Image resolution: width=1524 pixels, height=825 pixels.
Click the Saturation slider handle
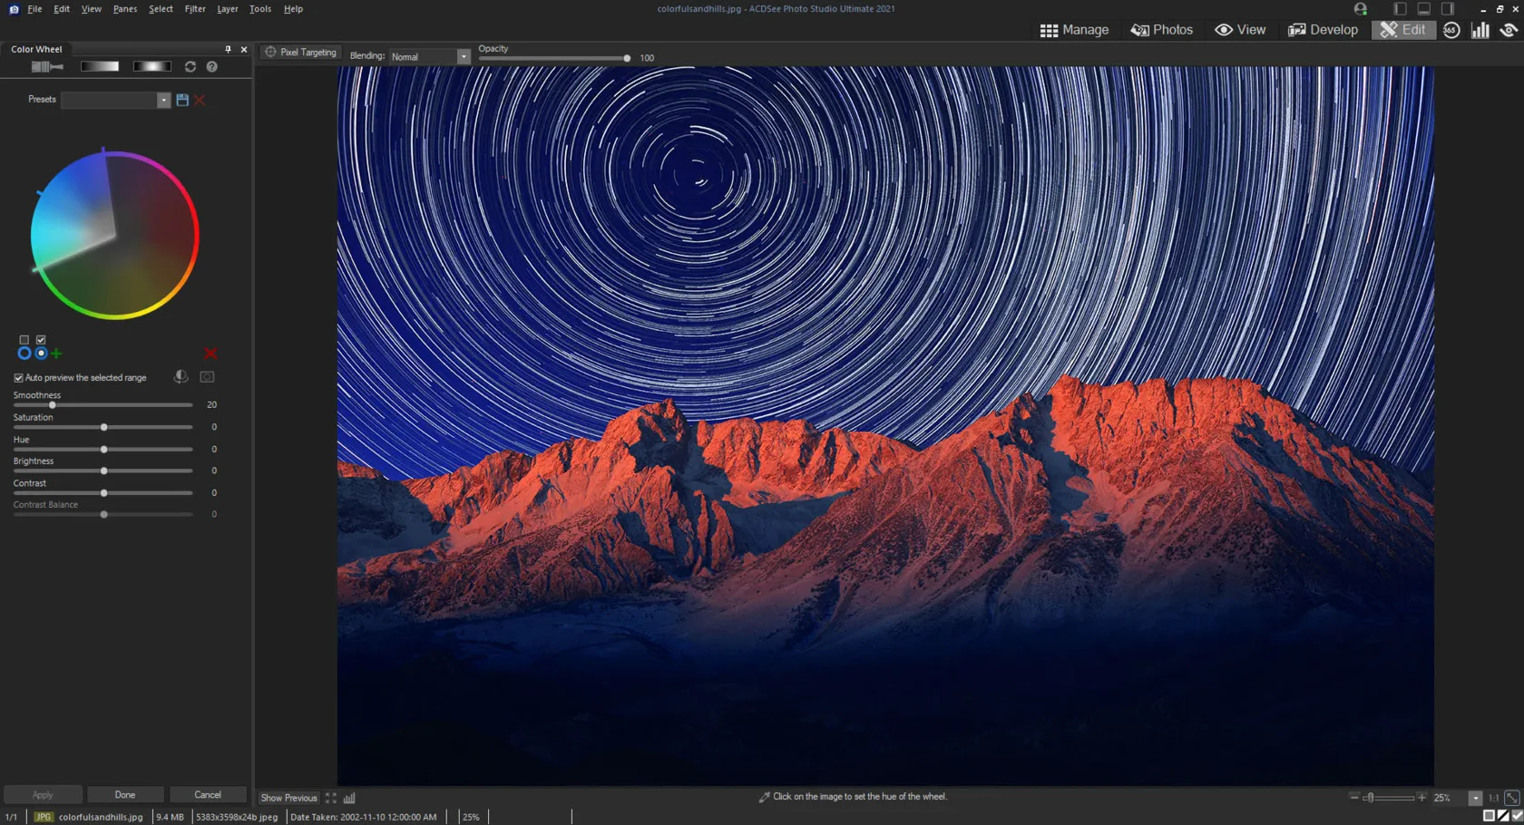click(x=104, y=427)
